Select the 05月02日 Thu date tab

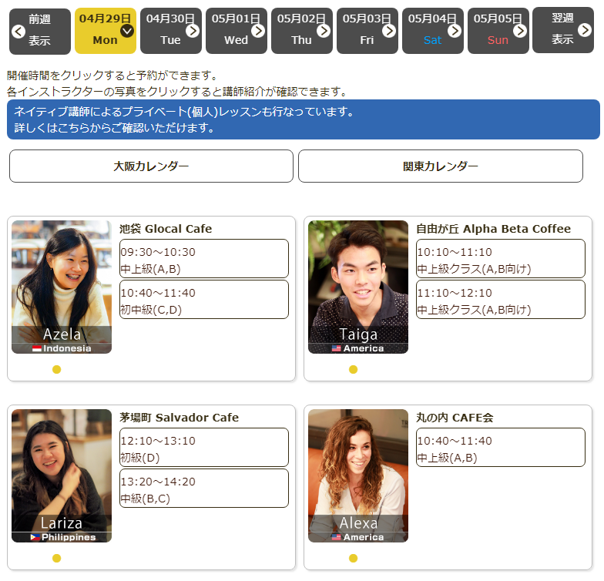[x=301, y=31]
